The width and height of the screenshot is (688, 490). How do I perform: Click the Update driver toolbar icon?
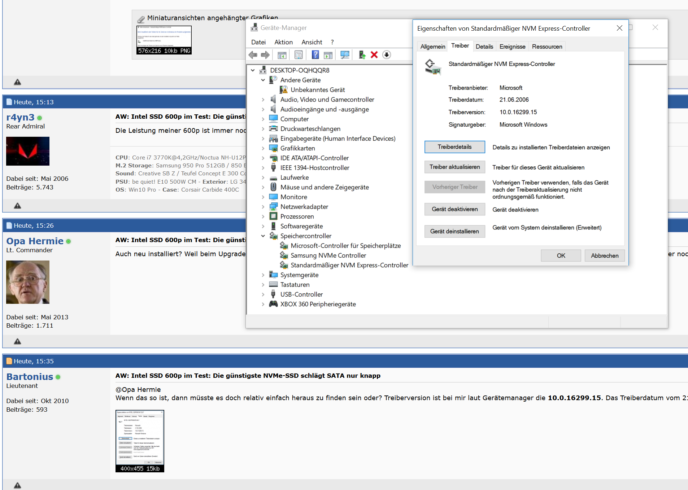pyautogui.click(x=362, y=55)
